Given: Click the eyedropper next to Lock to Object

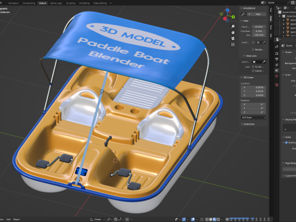Looking at the screenshot, I should pyautogui.click(x=264, y=62).
